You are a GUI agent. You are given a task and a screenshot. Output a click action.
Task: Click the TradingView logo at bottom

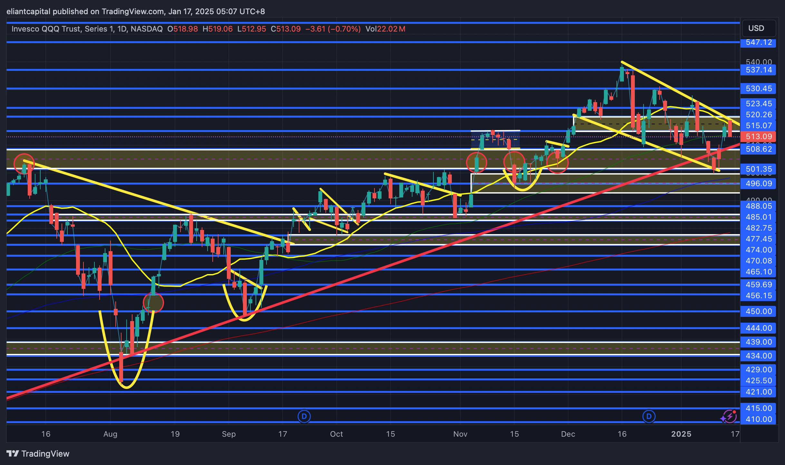(x=38, y=453)
